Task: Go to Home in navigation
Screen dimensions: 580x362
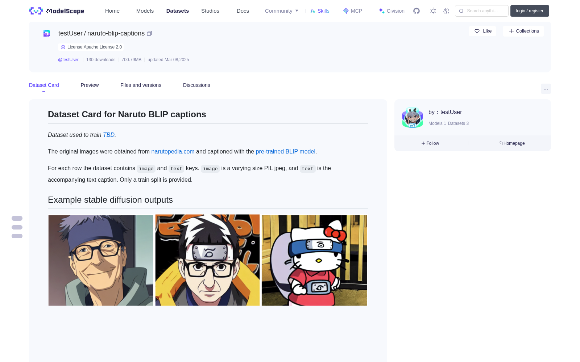Action: [x=112, y=11]
